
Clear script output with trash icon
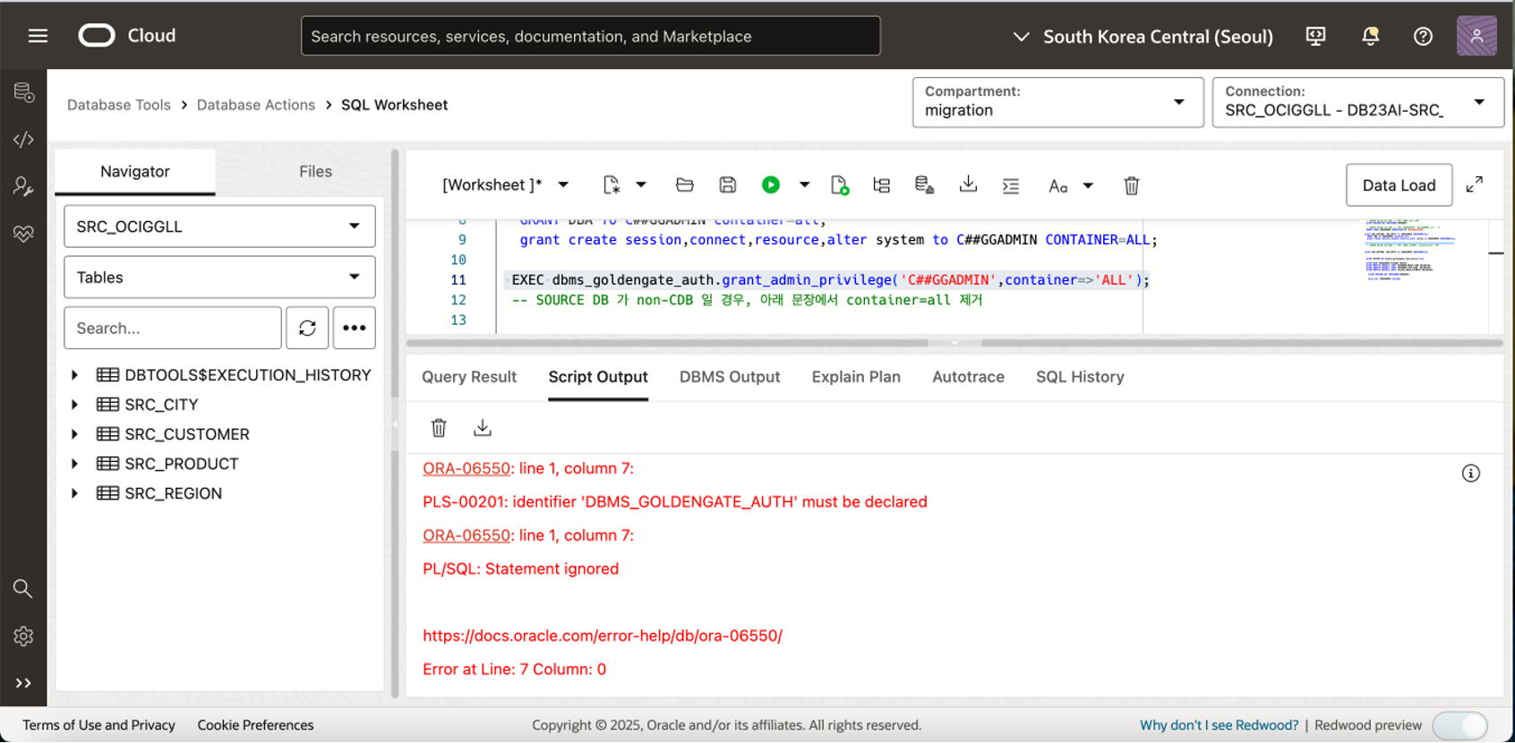tap(439, 428)
